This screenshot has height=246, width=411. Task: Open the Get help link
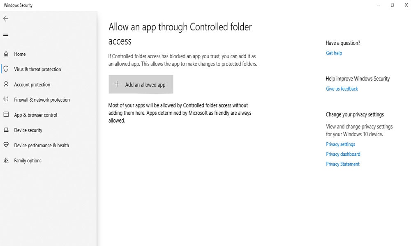coord(334,53)
